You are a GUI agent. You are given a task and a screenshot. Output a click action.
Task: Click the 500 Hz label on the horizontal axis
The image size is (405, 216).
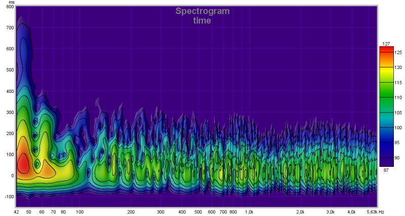[198, 212]
